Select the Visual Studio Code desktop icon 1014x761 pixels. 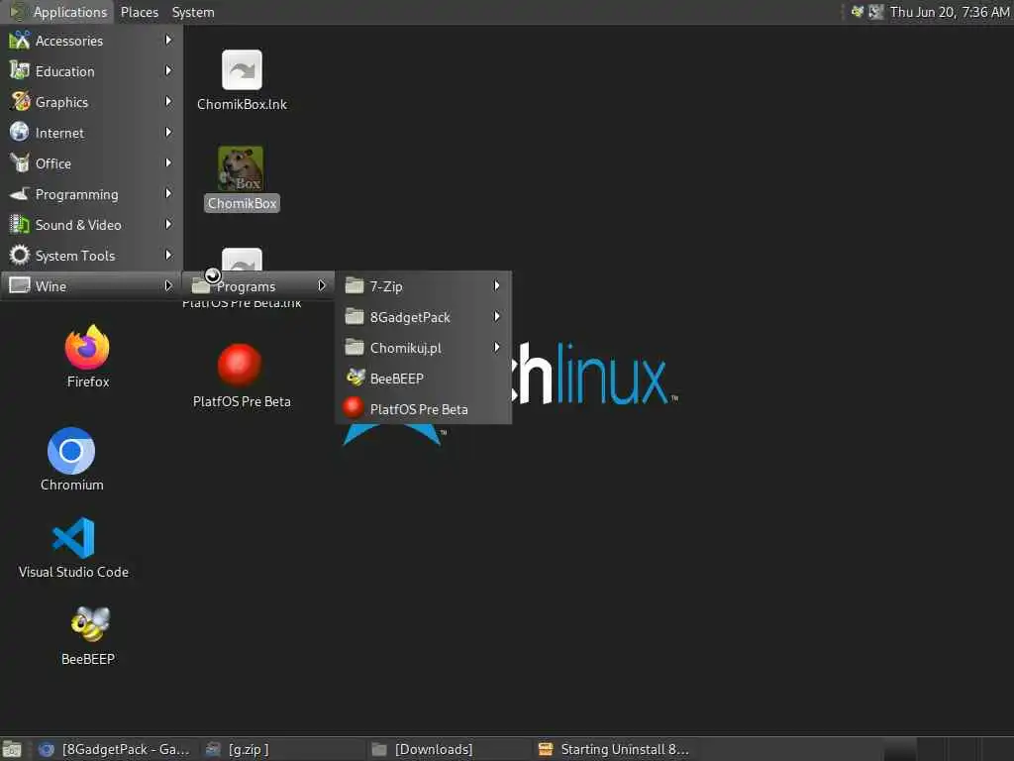(x=73, y=547)
